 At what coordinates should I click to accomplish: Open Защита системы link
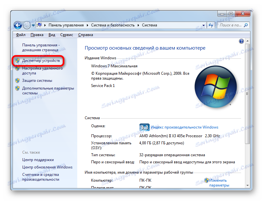pyautogui.click(x=37, y=81)
